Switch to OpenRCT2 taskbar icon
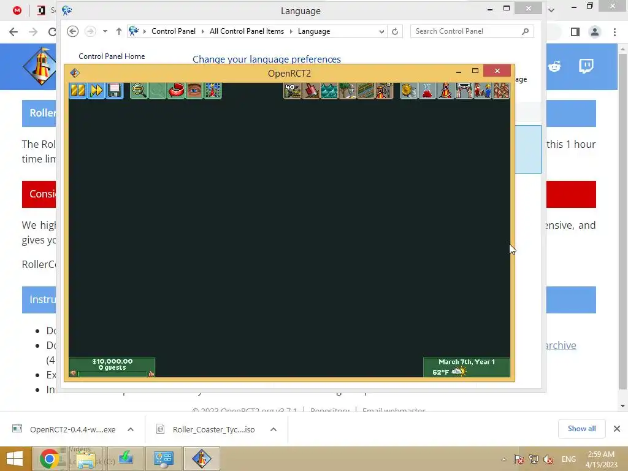Image resolution: width=628 pixels, height=471 pixels. 201,459
